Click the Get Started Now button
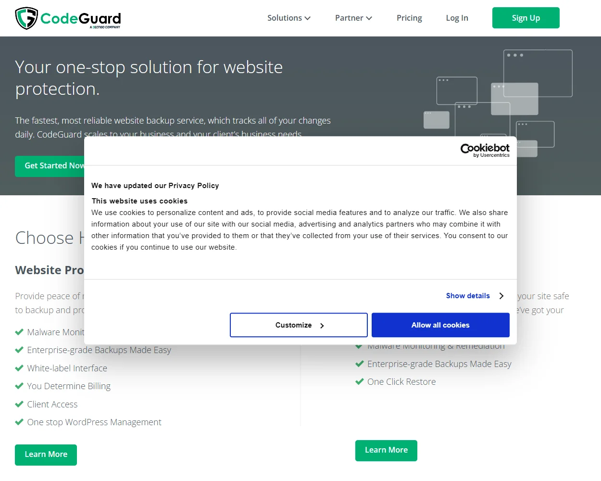The height and width of the screenshot is (481, 601). click(50, 166)
